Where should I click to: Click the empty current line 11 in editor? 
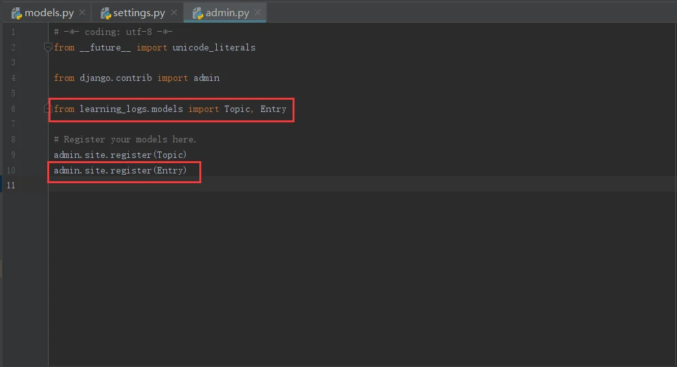[362, 185]
